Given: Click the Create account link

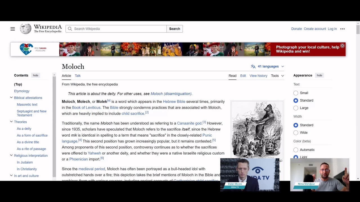Looking at the screenshot, I should (315, 29).
